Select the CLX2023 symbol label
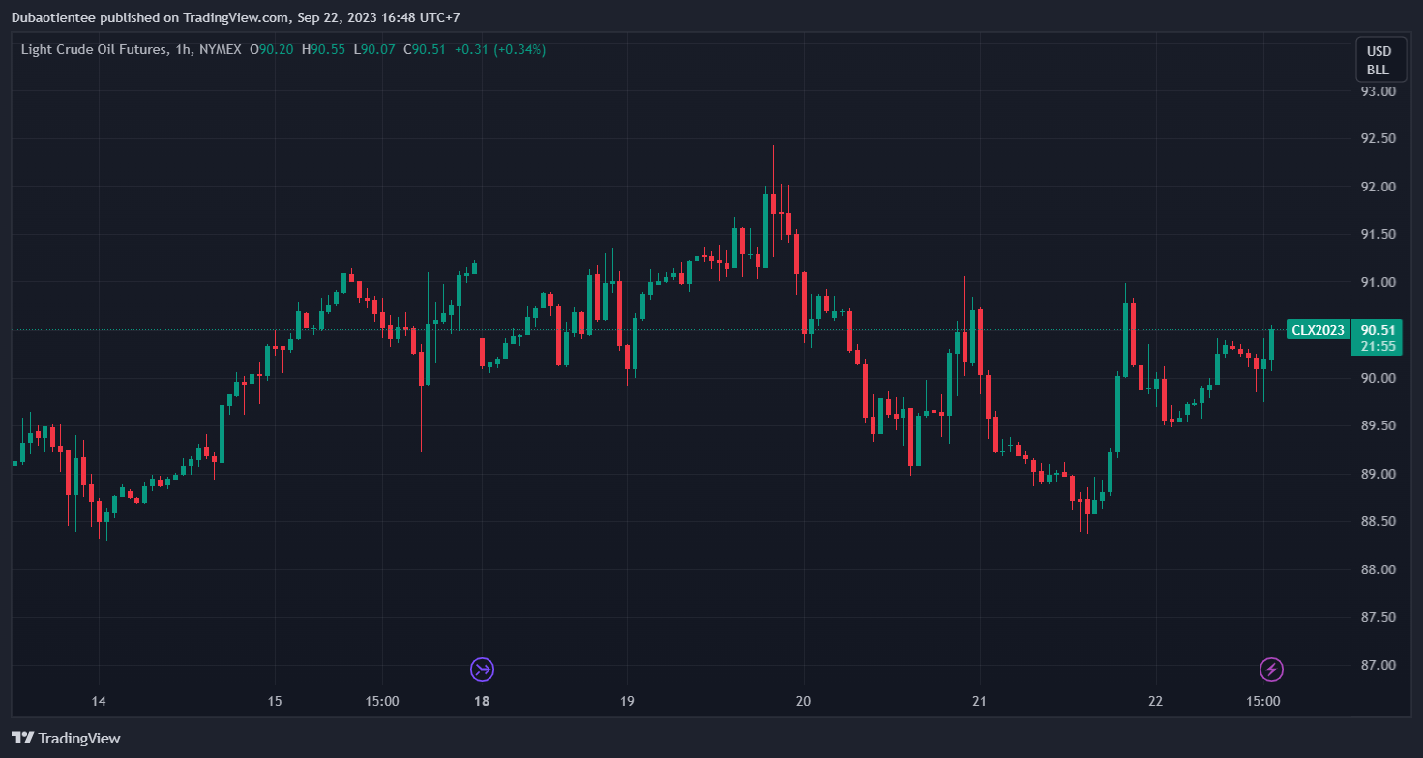This screenshot has height=758, width=1423. click(x=1318, y=330)
